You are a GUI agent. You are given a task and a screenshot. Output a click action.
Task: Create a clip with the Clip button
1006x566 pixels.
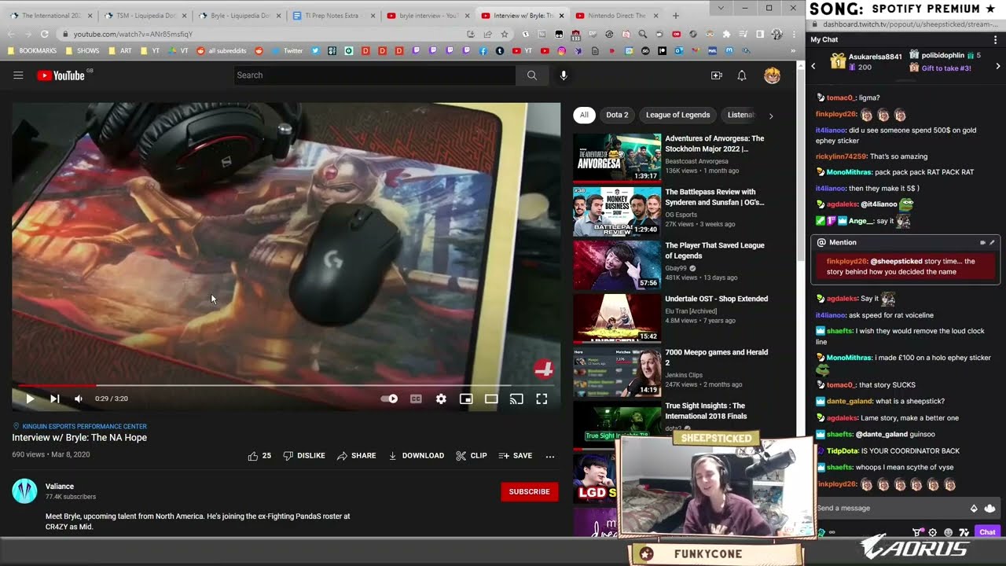472,456
